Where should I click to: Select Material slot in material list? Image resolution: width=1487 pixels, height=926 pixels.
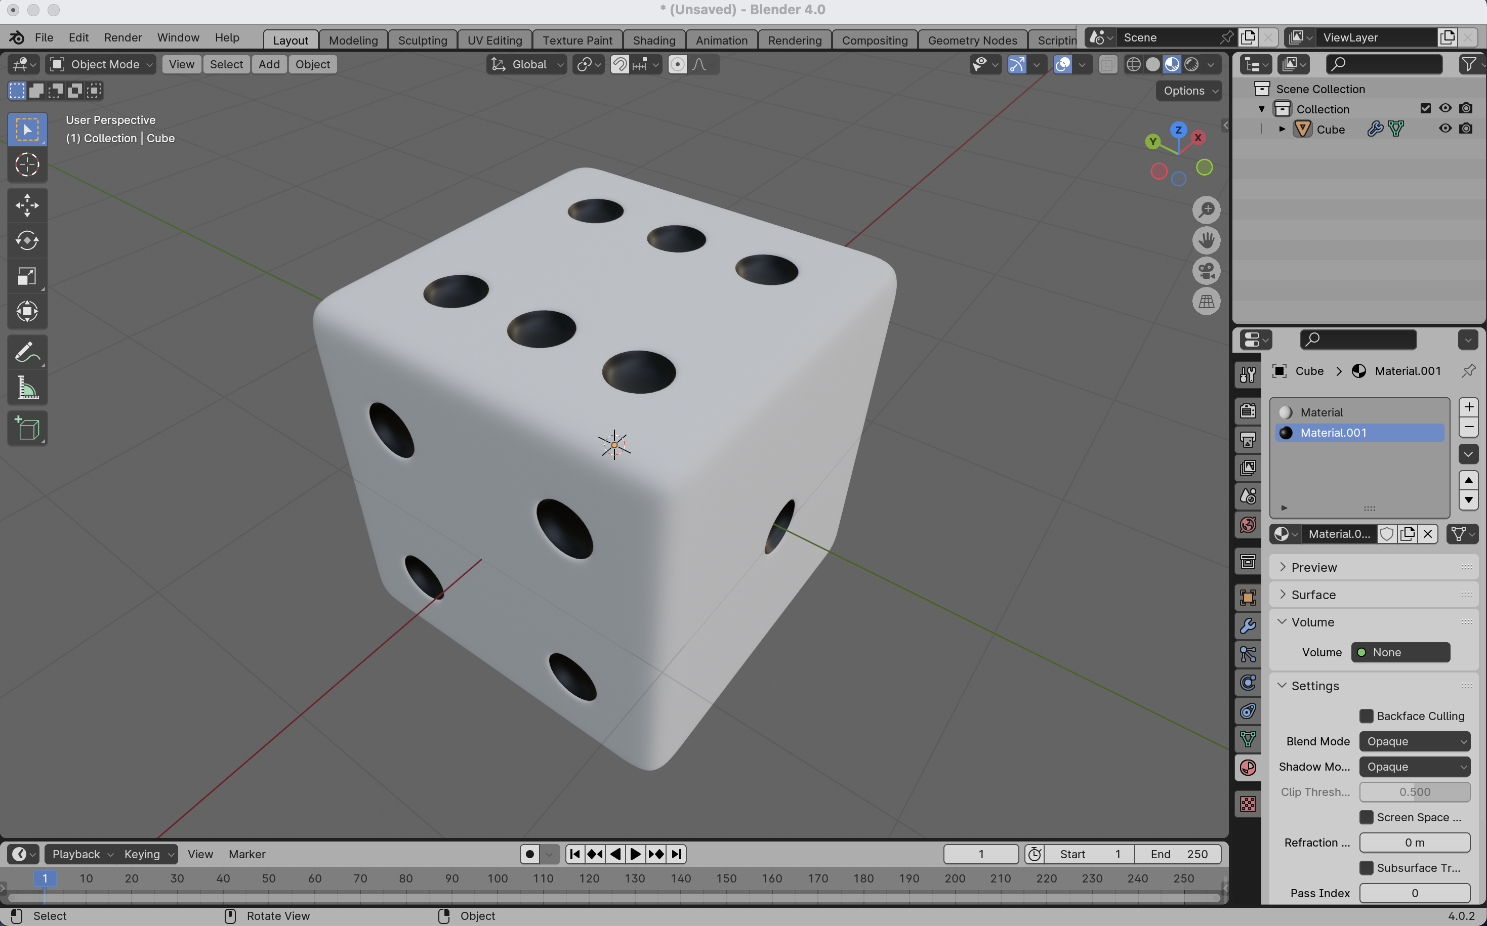[x=1359, y=412]
